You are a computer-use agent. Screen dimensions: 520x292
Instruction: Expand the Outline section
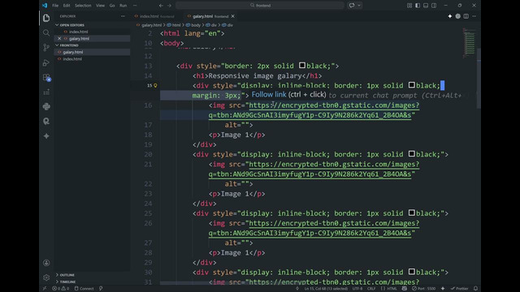pos(92,275)
